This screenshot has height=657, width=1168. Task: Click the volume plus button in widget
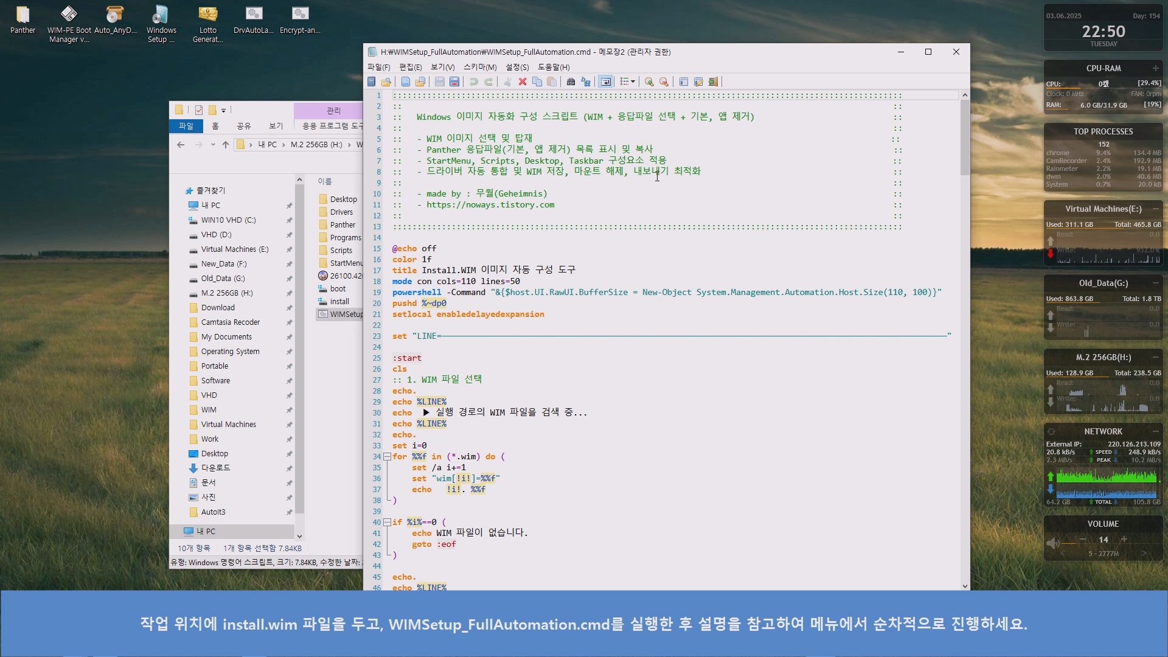click(x=1124, y=540)
